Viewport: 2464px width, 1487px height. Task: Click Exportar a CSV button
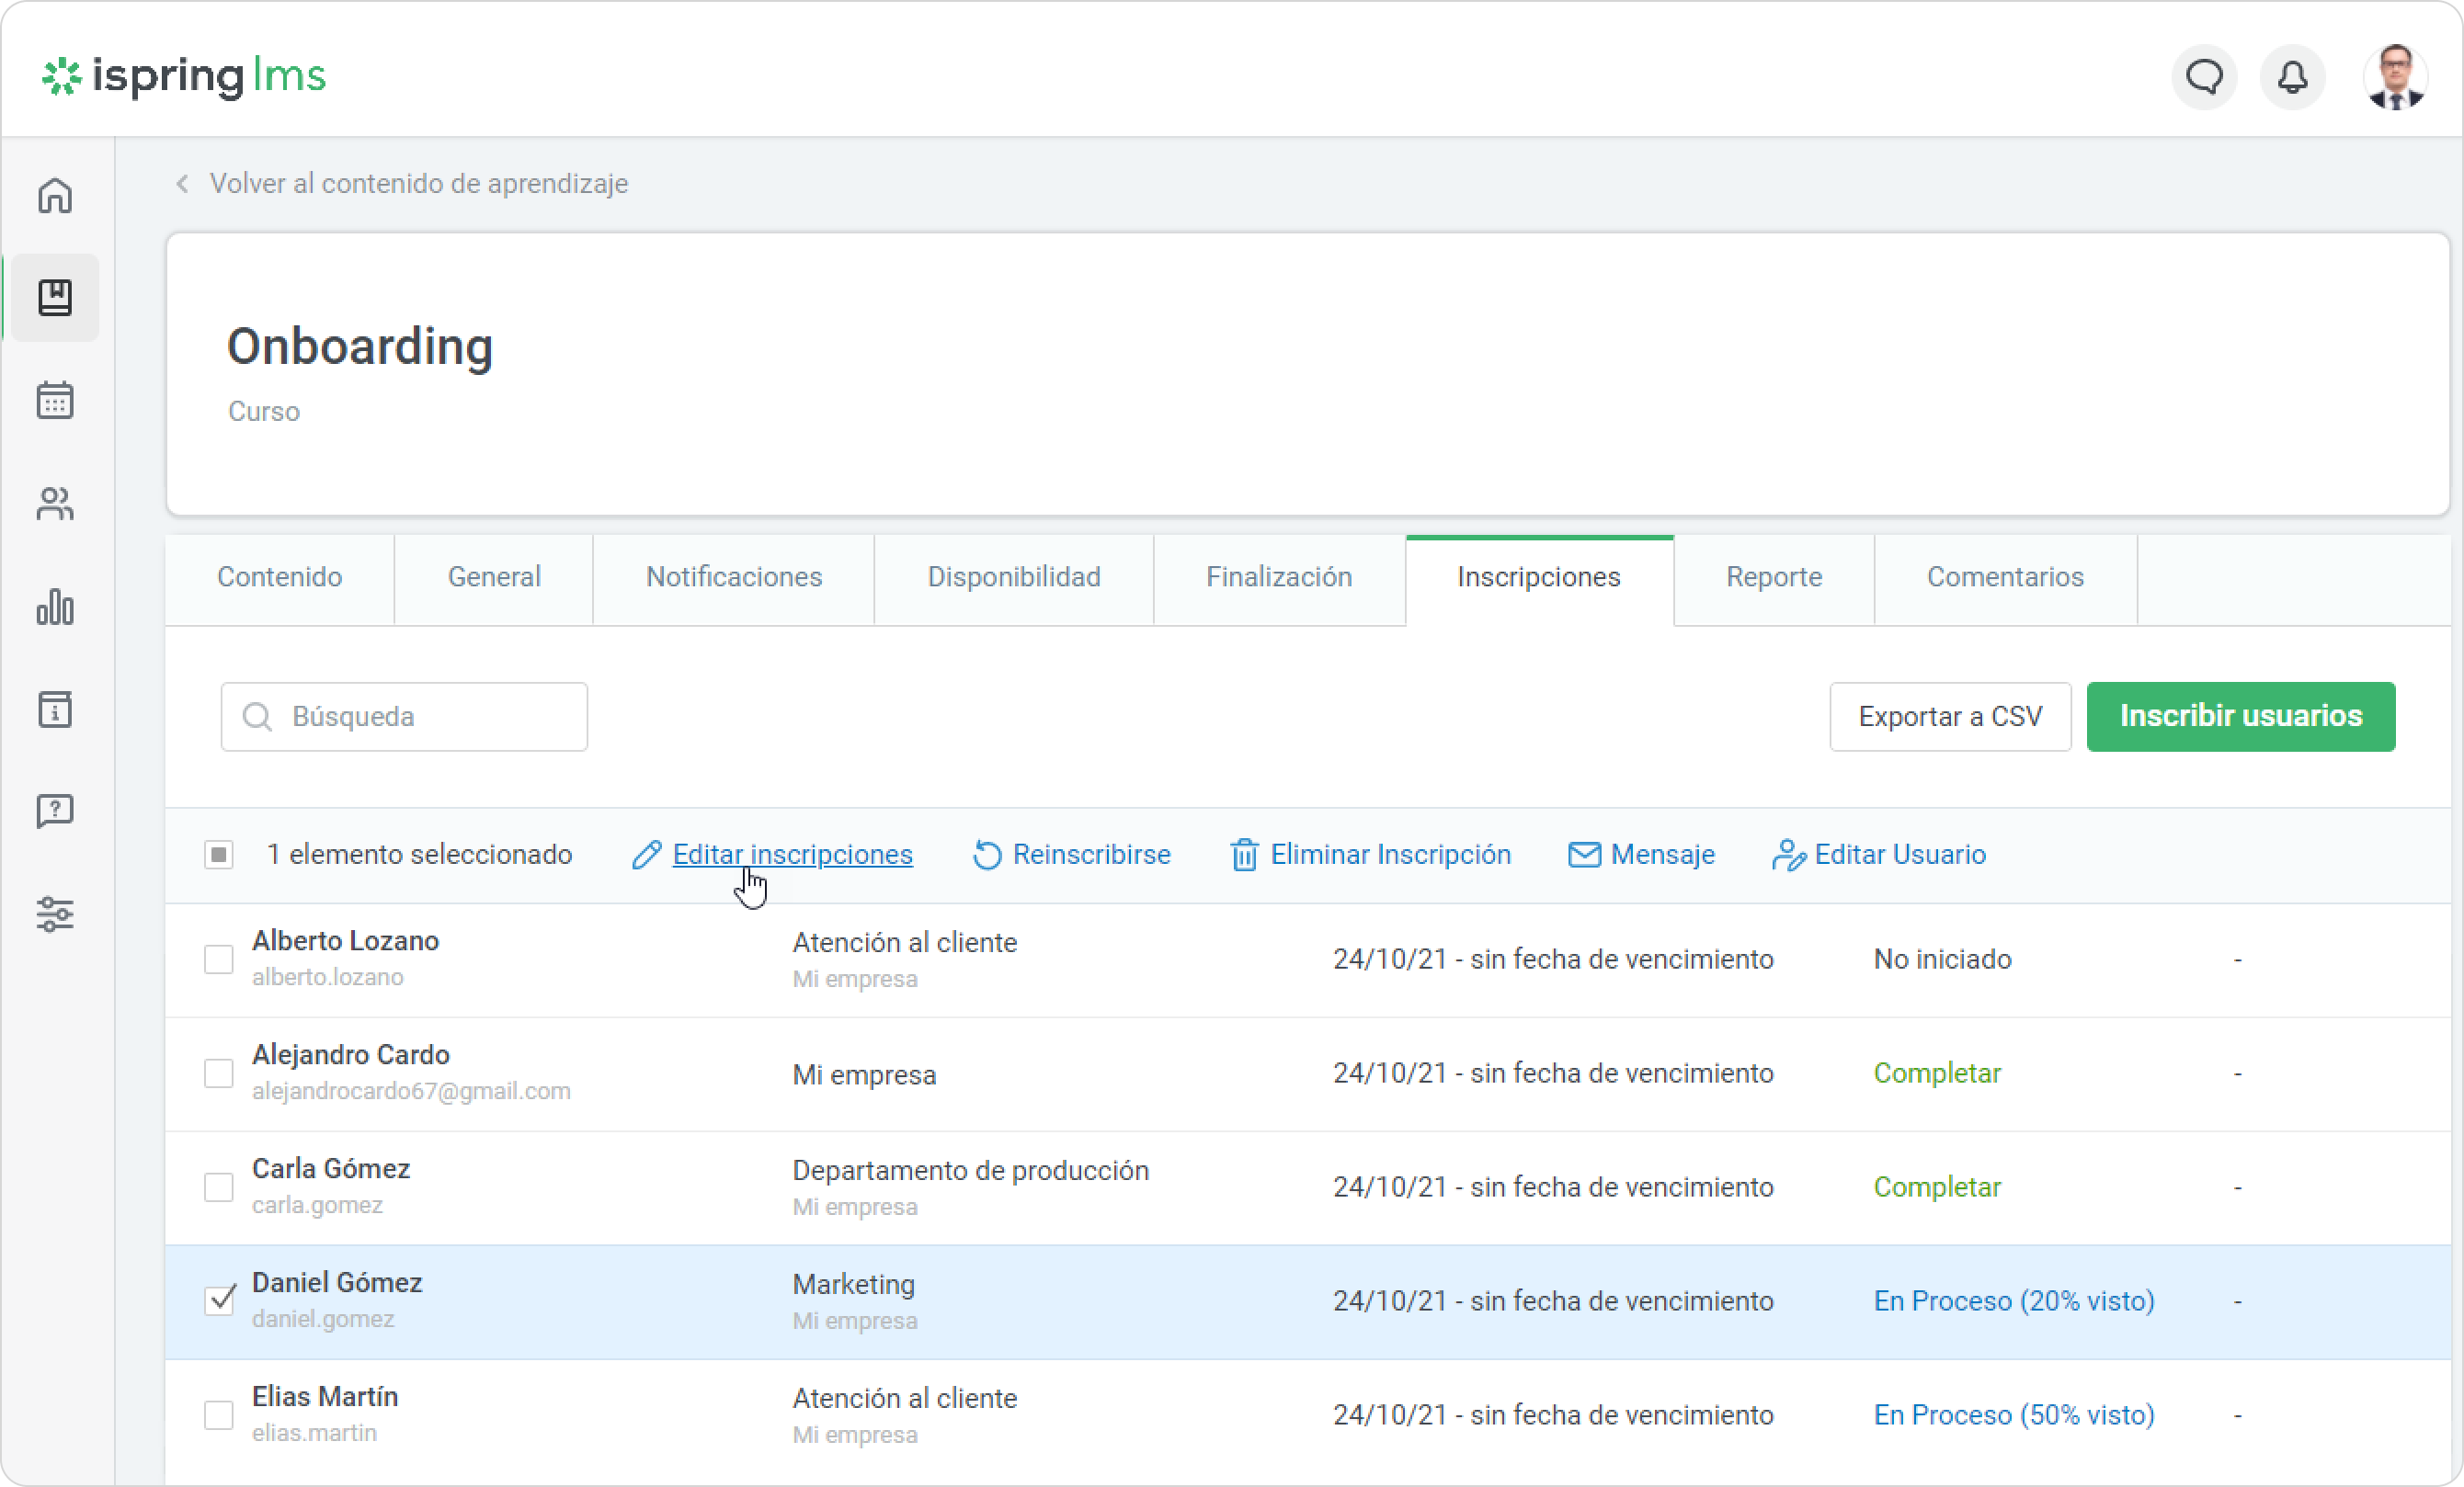[1950, 717]
